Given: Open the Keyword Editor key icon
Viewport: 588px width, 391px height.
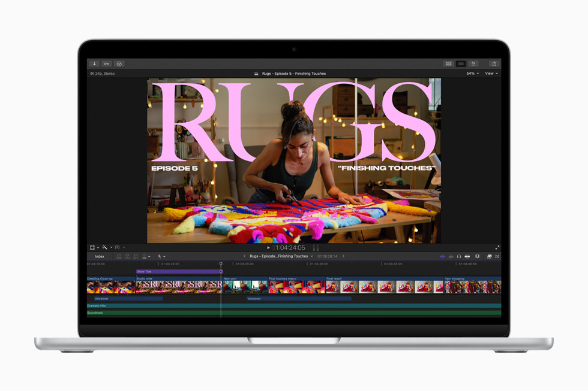Looking at the screenshot, I should tap(106, 63).
